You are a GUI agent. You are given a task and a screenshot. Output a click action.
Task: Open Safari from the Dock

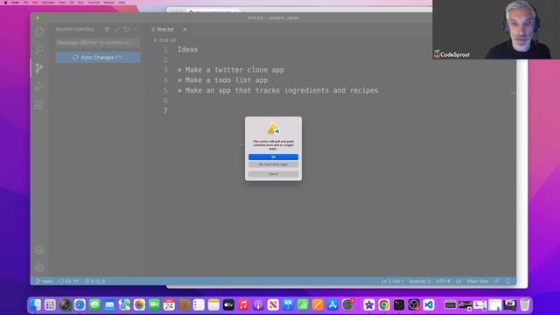coord(80,304)
